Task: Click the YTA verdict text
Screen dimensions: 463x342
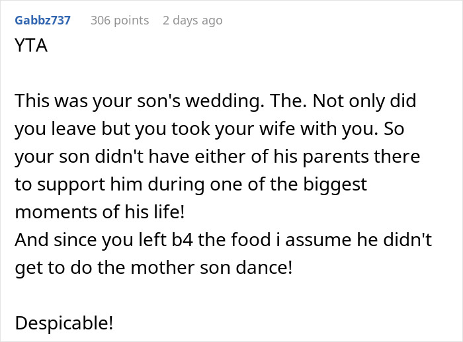Action: 30,48
